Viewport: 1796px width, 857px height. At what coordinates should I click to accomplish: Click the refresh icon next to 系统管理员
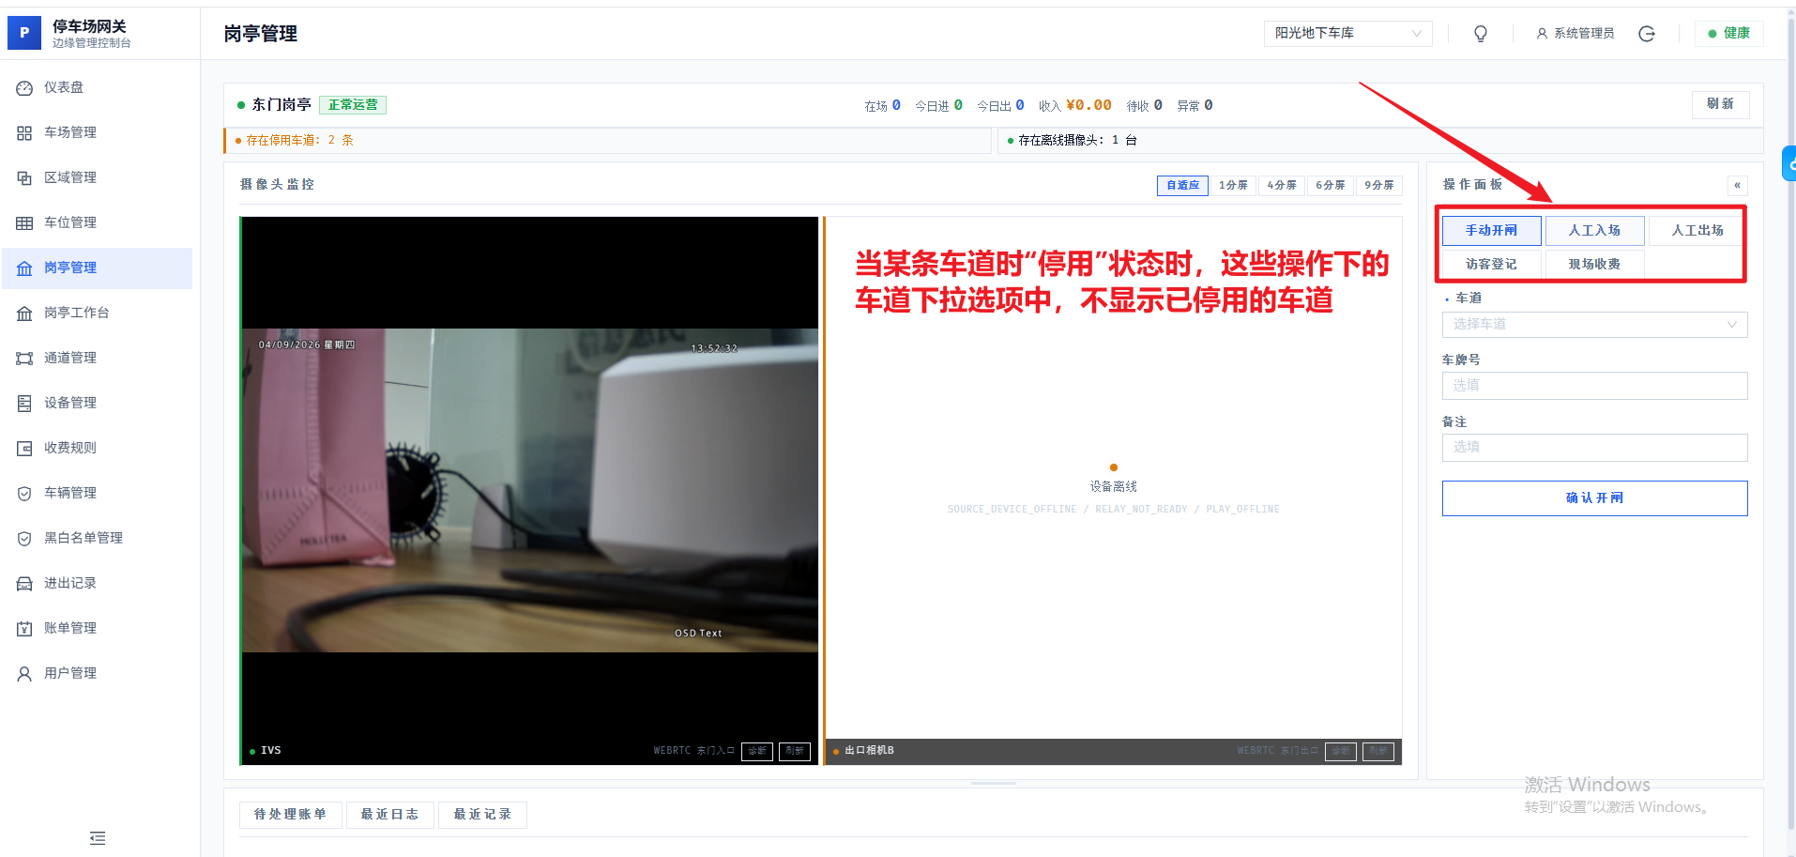pyautogui.click(x=1648, y=33)
